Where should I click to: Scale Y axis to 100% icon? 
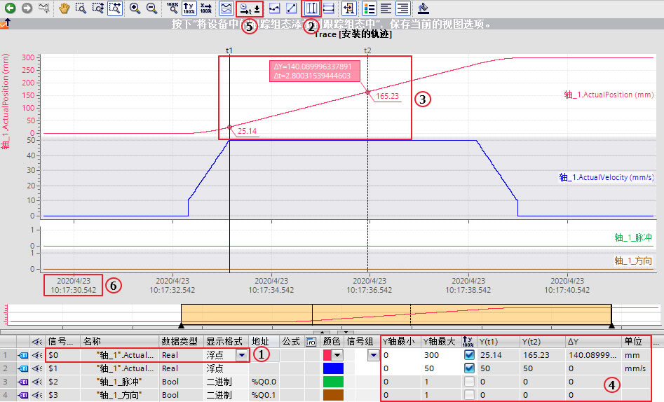pyautogui.click(x=189, y=8)
